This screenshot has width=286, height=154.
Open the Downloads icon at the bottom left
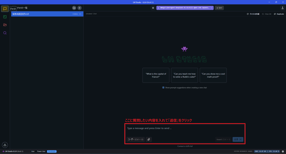[5, 145]
